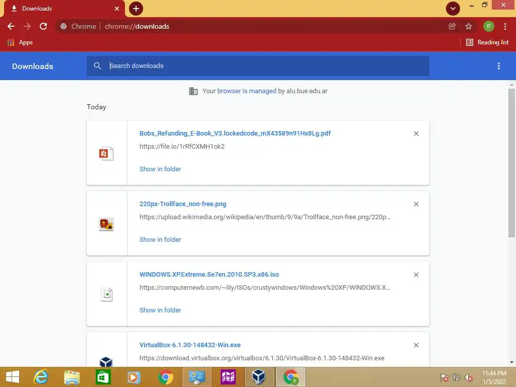Open the network status tray icon

pos(456,377)
